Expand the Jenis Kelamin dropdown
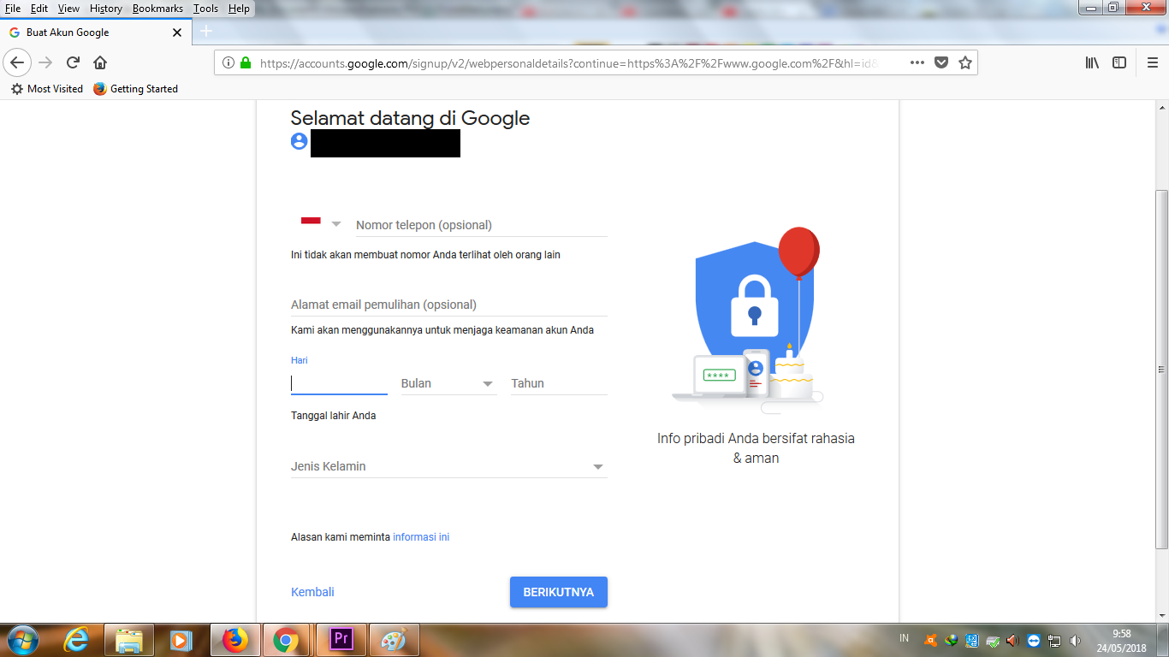The width and height of the screenshot is (1169, 657). pyautogui.click(x=448, y=466)
